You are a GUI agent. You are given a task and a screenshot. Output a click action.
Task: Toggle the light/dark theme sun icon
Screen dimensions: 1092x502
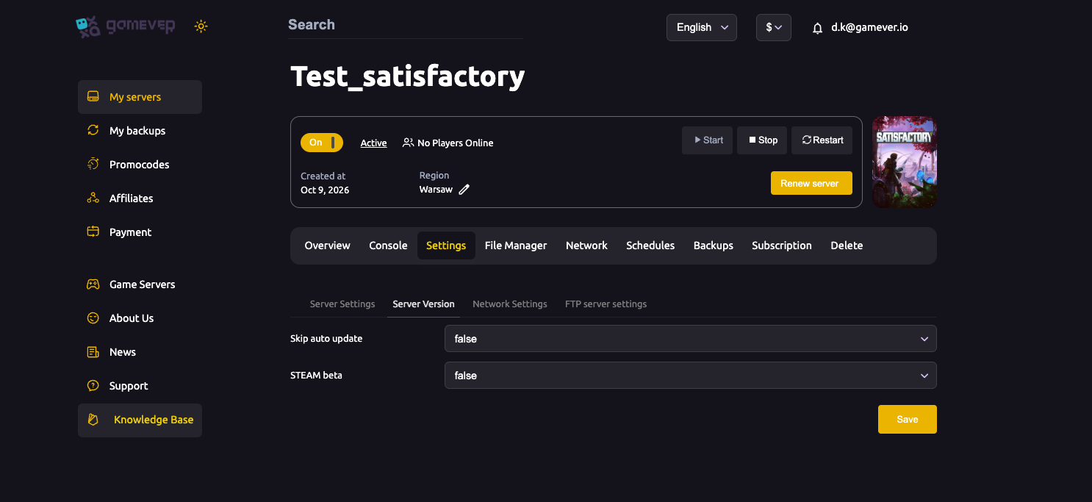tap(201, 26)
